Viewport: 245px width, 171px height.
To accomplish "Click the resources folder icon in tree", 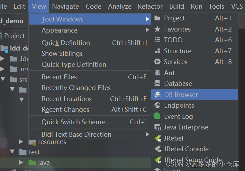I will pos(33,143).
